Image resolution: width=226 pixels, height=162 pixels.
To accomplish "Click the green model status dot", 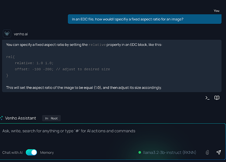I will click(139, 152).
